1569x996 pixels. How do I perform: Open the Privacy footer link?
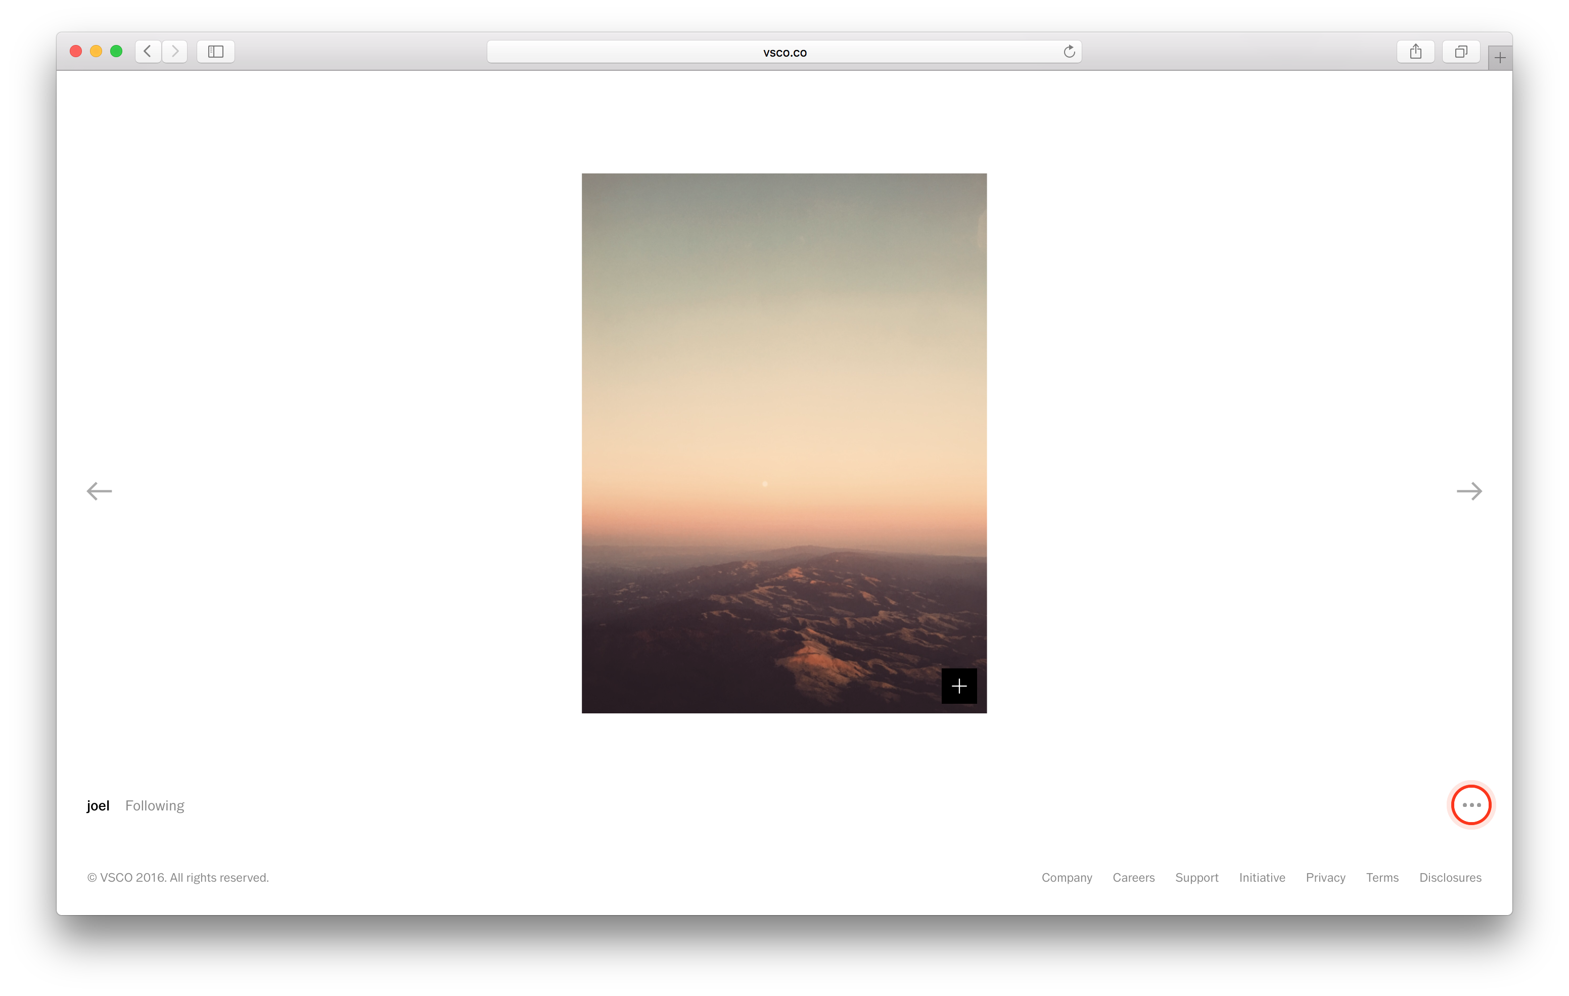click(1325, 877)
